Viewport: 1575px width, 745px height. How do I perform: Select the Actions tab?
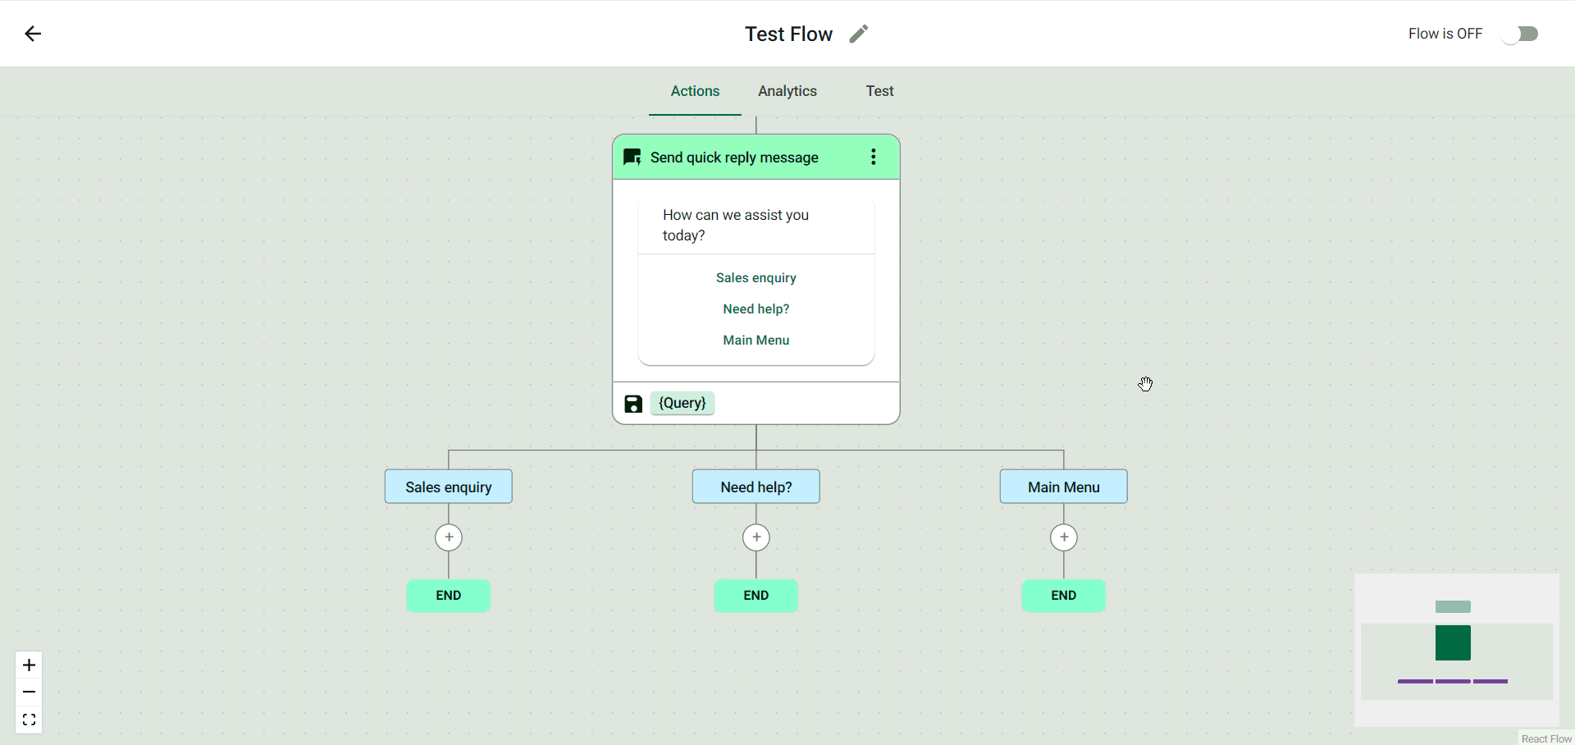point(695,91)
